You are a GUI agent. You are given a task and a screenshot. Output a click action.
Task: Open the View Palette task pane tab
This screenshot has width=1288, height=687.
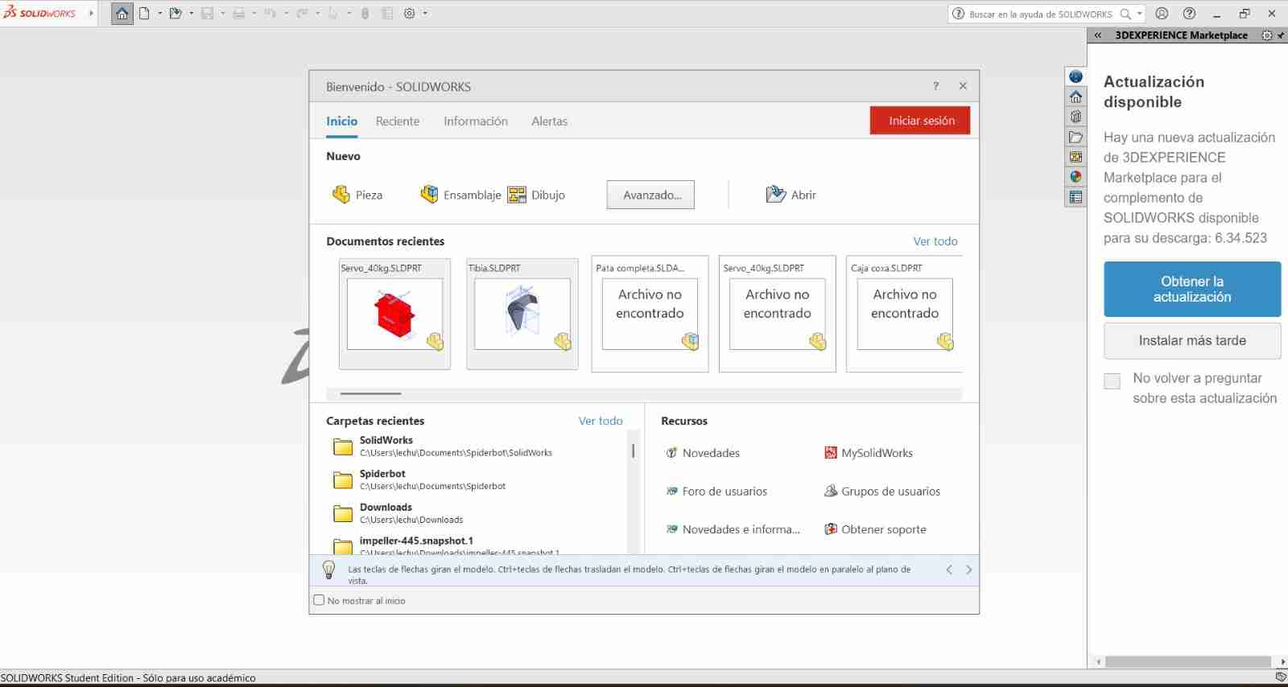pyautogui.click(x=1075, y=157)
